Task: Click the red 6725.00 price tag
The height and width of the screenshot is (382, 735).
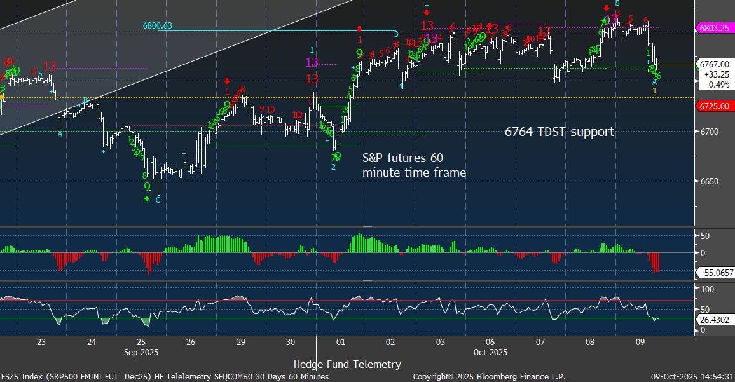Action: click(x=713, y=106)
